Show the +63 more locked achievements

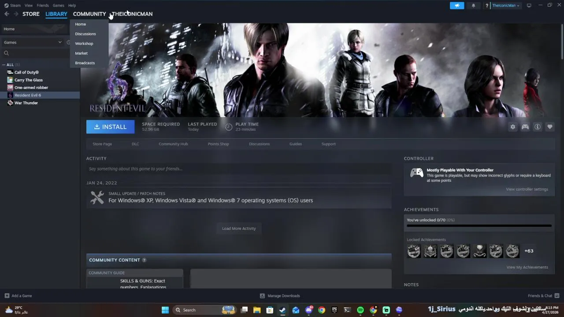[x=529, y=251]
